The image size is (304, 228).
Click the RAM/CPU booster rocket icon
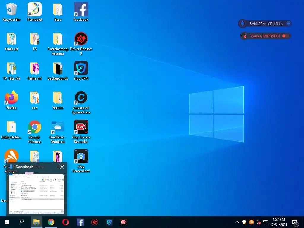[x=243, y=24]
